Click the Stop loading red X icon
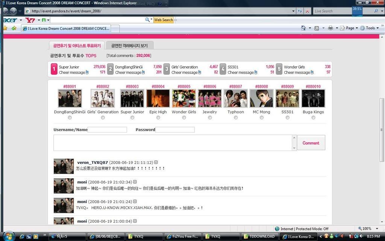385x241 pixels. click(308, 11)
